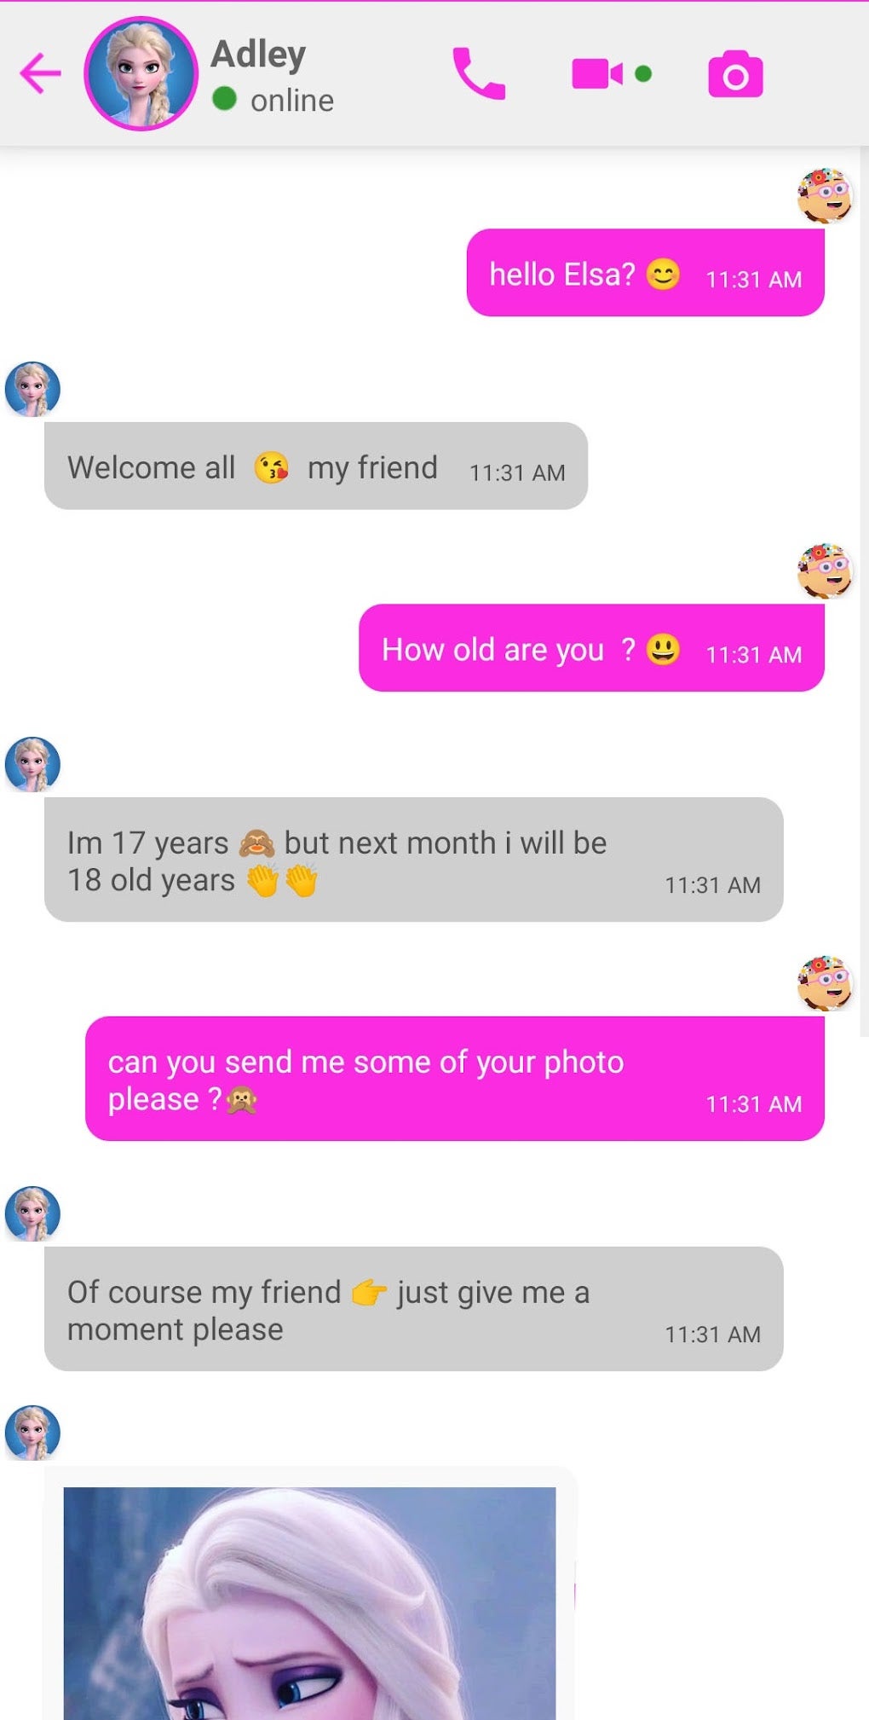Select the 'can you send me' message bubble

click(x=454, y=1079)
